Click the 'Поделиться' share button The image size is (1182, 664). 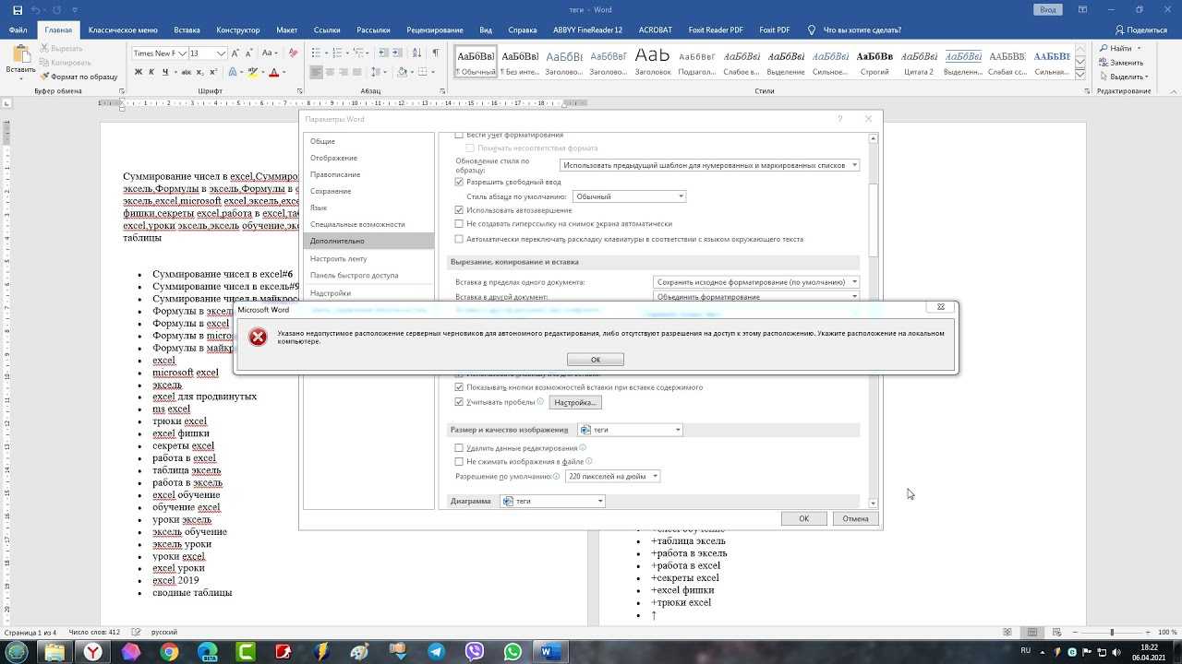[x=1141, y=30]
